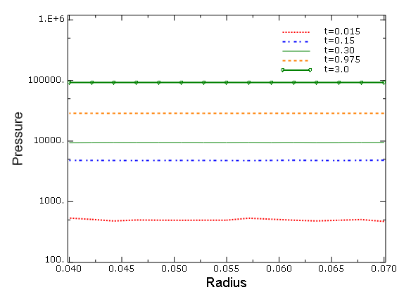Click the 0.050 x-axis tick label
The height and width of the screenshot is (299, 411).
click(x=174, y=268)
